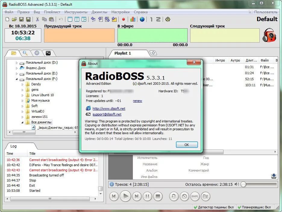The height and width of the screenshot is (212, 282).
Task: Click the support@djsoft.net email link
Action: [107, 114]
